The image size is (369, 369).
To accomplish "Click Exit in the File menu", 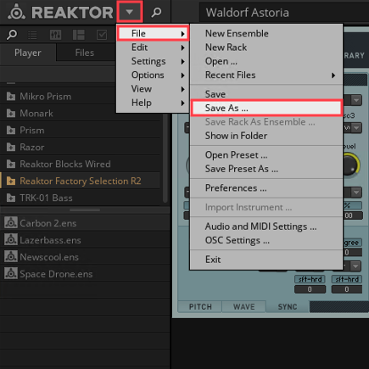I will (266, 260).
